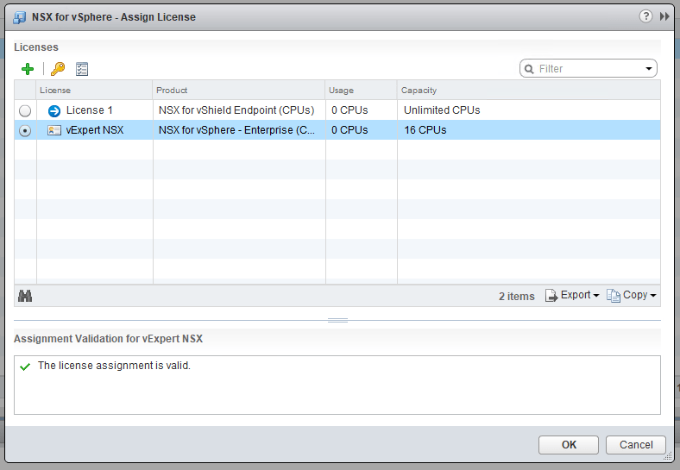Click the license card icon beside vExpert NSX
The width and height of the screenshot is (680, 470).
tap(54, 130)
